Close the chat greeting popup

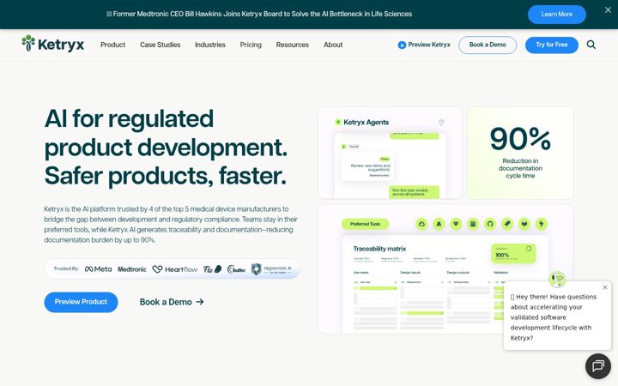(x=605, y=287)
